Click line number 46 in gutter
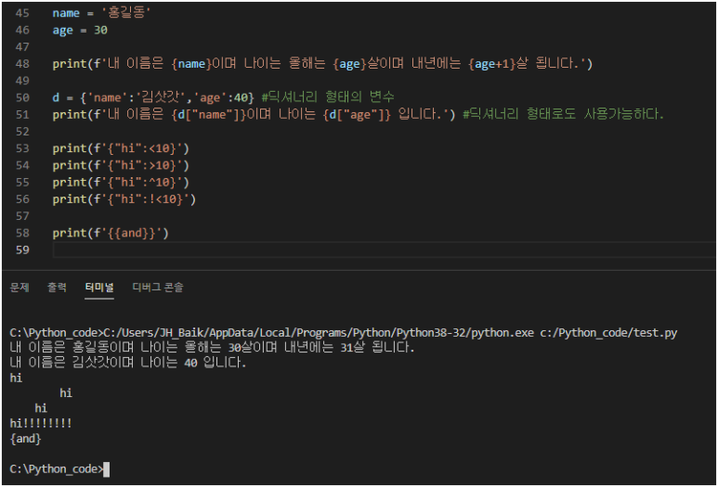Viewport: 718px width, 487px height. (22, 31)
